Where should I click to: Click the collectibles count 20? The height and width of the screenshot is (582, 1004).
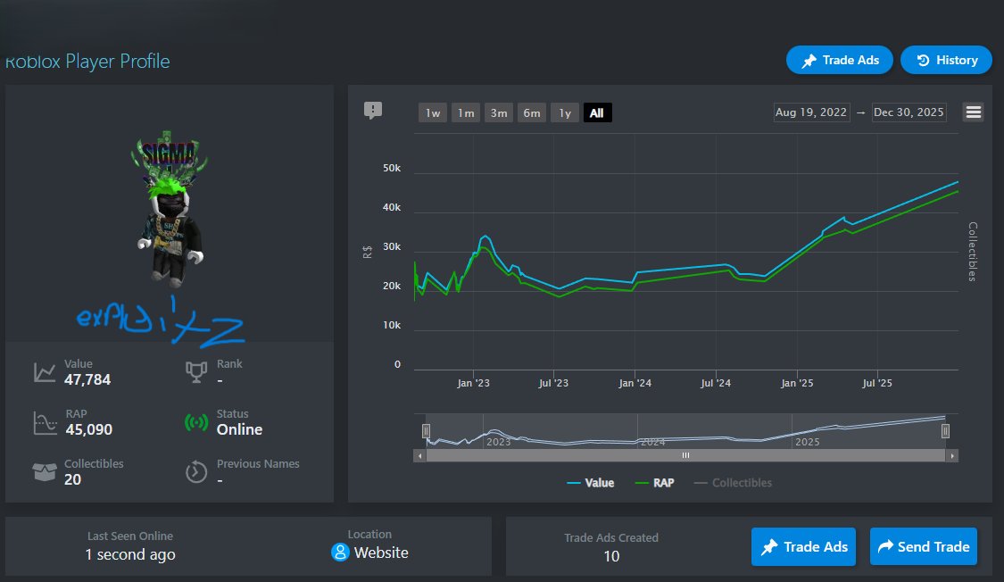tap(72, 479)
